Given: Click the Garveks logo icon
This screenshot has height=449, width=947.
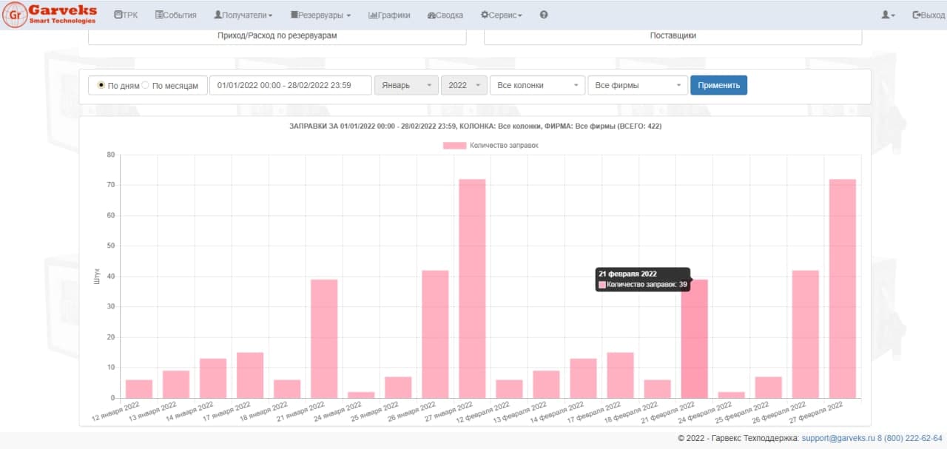Looking at the screenshot, I should coord(14,15).
